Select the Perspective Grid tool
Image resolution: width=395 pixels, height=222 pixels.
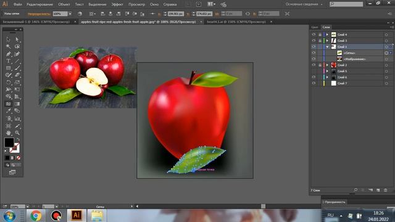pos(17,97)
